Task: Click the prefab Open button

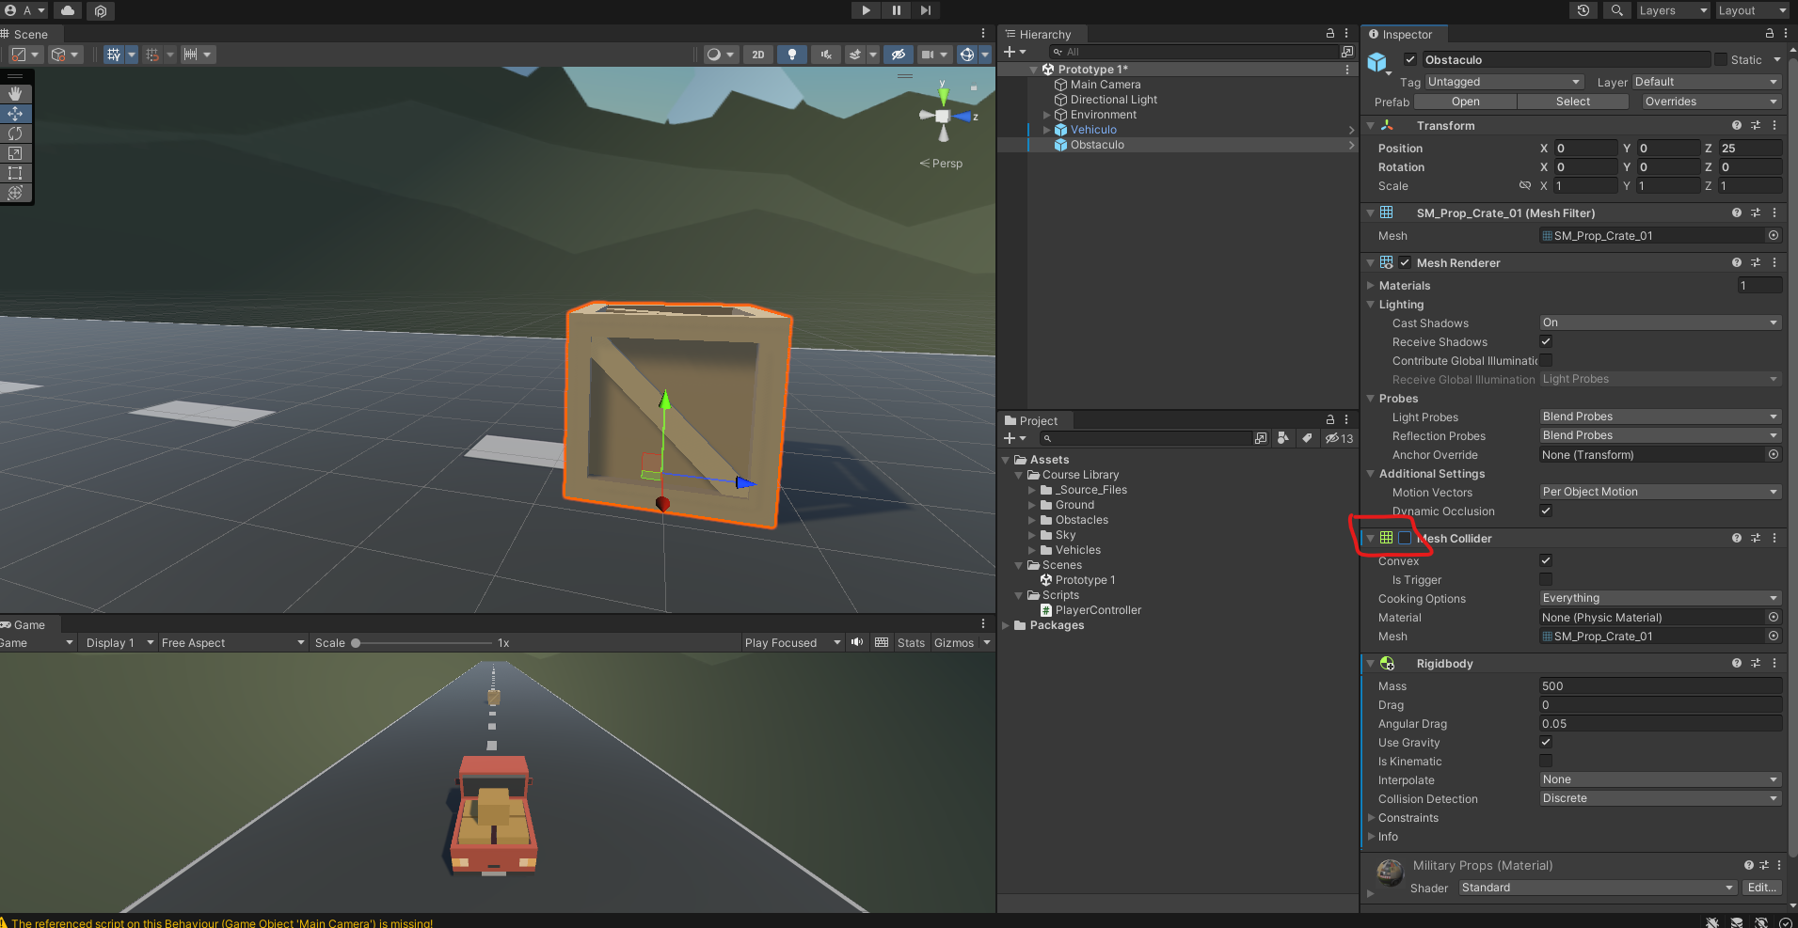Action: pyautogui.click(x=1465, y=102)
